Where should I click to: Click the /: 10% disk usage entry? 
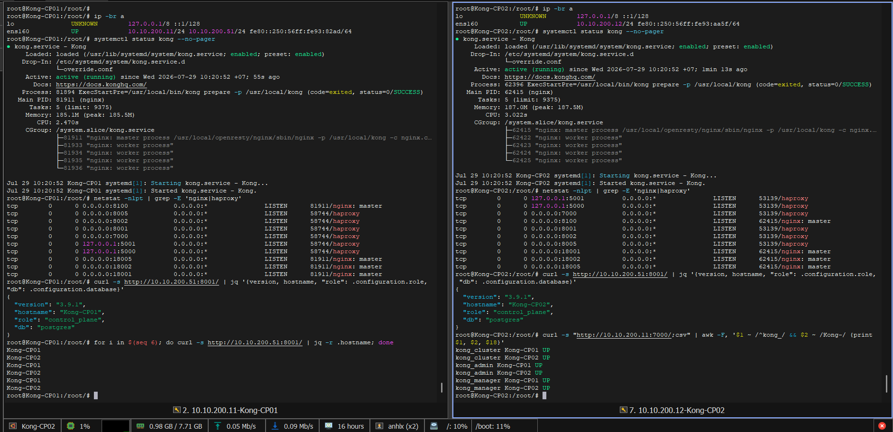point(457,426)
